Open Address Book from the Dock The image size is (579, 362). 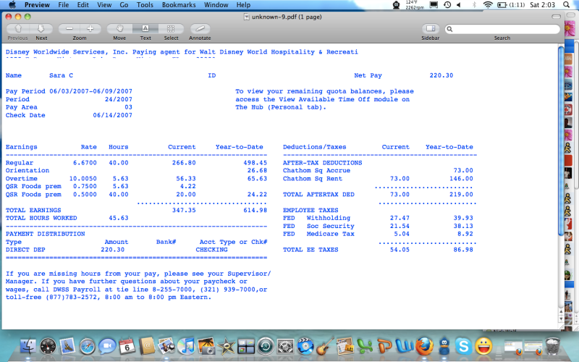point(147,346)
